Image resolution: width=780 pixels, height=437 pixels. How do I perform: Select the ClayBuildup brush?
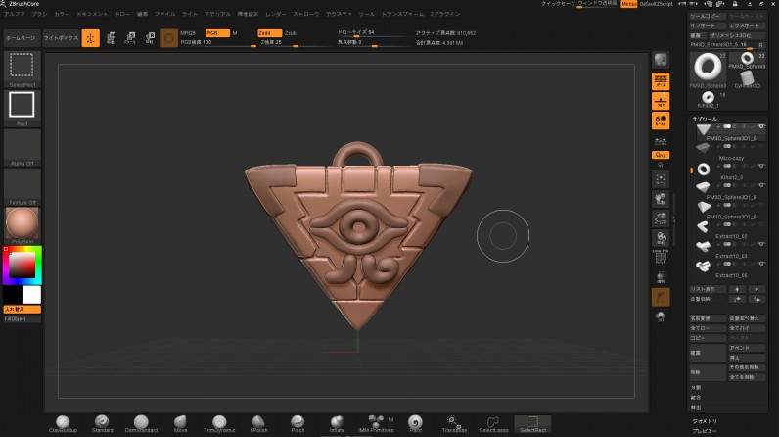63,422
